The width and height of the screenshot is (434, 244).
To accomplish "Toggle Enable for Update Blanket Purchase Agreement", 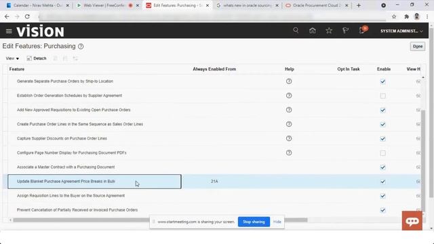I will click(382, 182).
